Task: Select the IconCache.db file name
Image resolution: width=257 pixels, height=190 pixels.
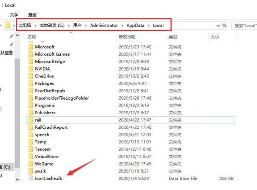Action: tap(48, 178)
